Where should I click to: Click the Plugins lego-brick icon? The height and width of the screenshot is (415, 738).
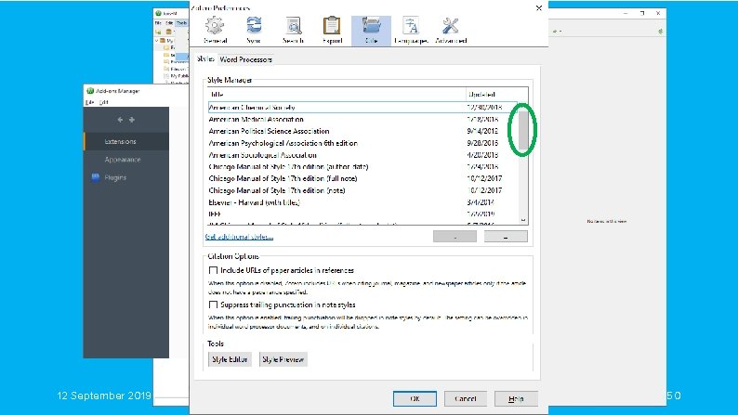96,177
